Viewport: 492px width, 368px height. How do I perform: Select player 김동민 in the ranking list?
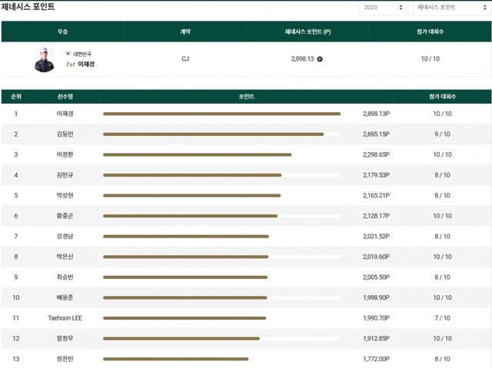65,134
